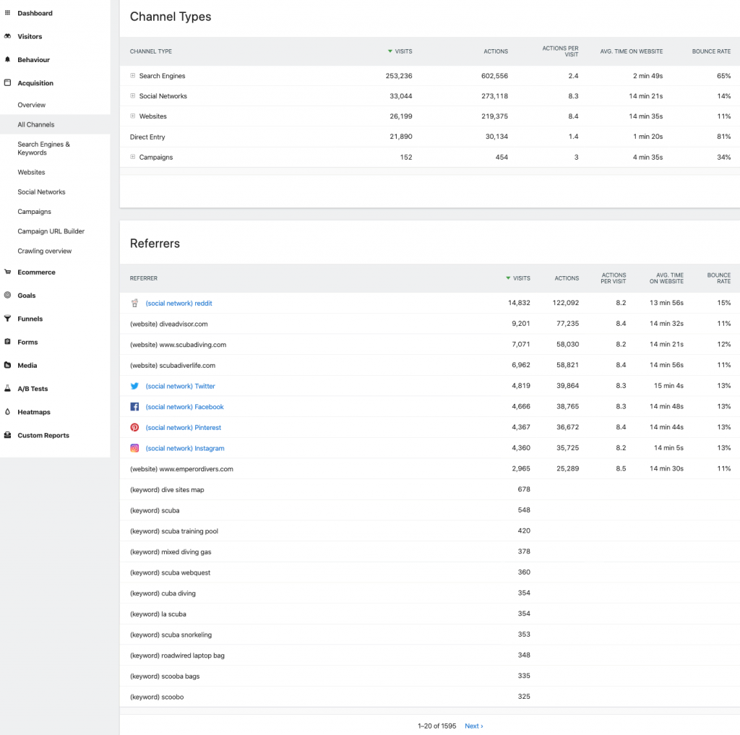Viewport: 740px width, 735px height.
Task: Select Overview under Acquisition
Action: click(32, 105)
